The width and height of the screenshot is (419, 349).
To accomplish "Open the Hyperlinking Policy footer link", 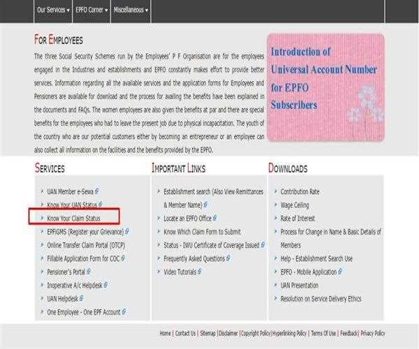I will [x=289, y=333].
